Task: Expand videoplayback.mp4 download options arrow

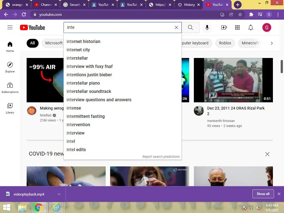Action: point(59,194)
